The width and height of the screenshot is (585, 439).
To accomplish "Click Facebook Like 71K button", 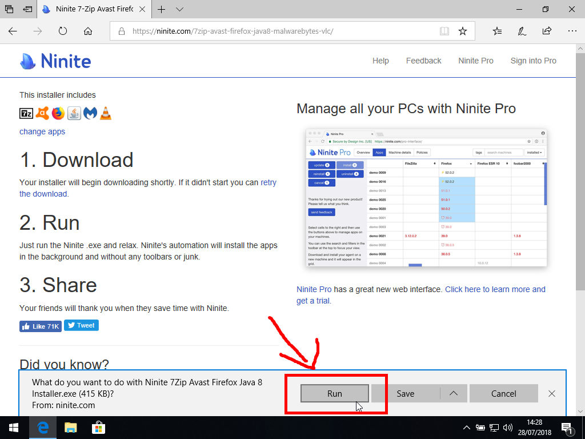I will click(x=41, y=326).
